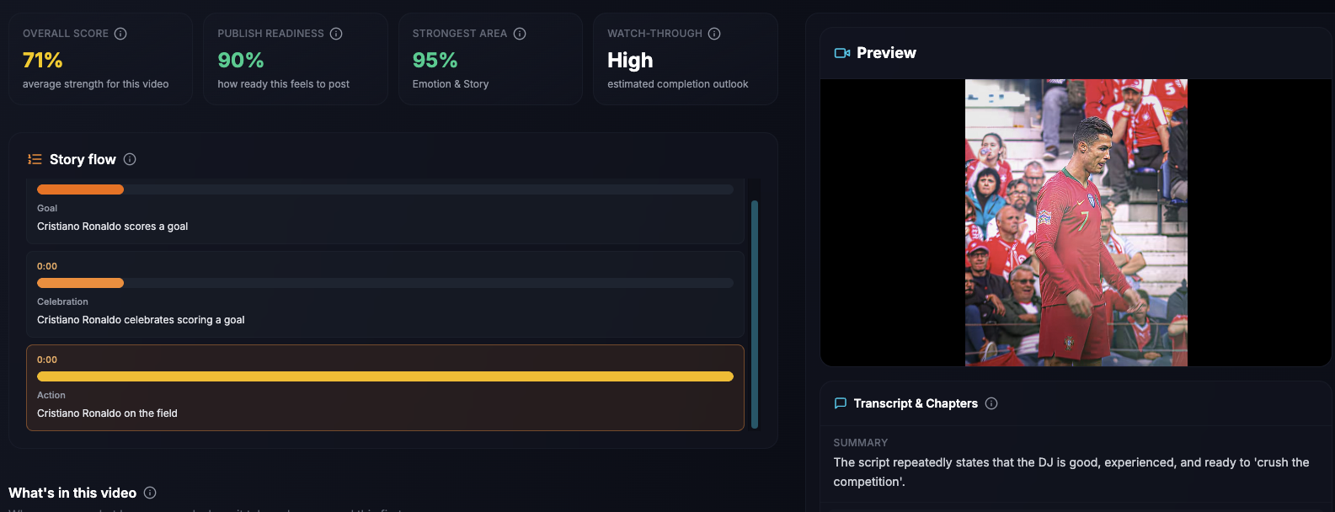
Task: Select the Action story segment card
Action: coord(385,387)
